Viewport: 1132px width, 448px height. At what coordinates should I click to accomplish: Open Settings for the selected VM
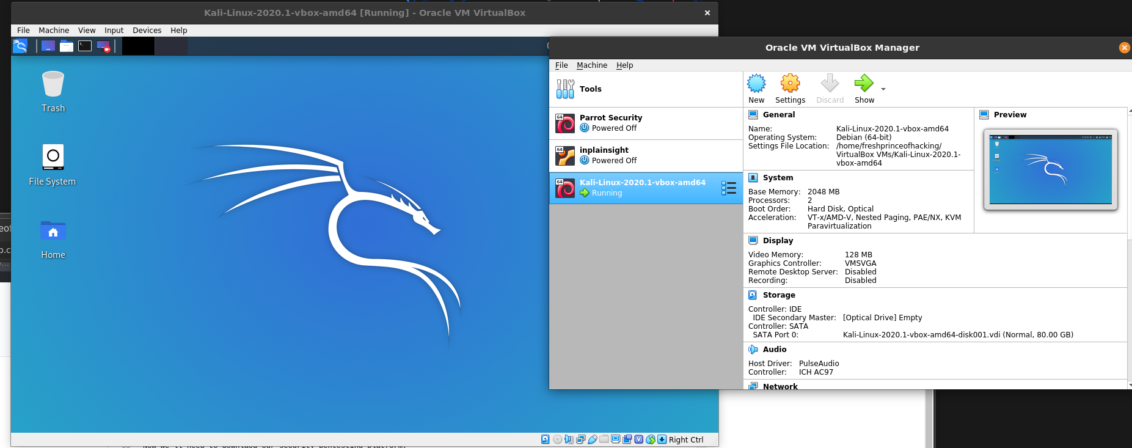tap(790, 89)
